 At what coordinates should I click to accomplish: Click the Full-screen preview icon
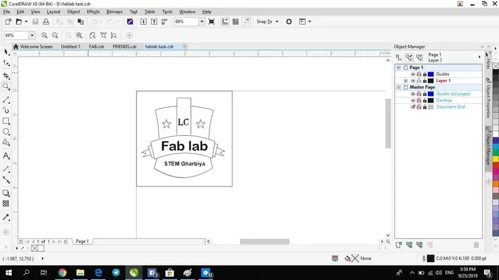pyautogui.click(x=211, y=22)
